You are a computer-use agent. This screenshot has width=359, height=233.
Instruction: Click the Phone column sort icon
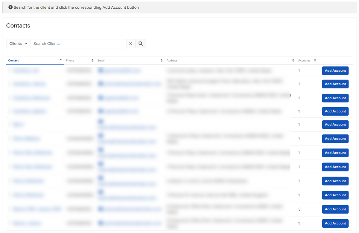[92, 61]
